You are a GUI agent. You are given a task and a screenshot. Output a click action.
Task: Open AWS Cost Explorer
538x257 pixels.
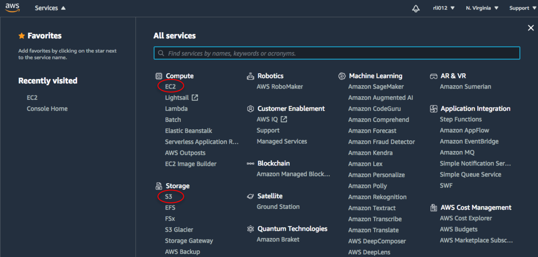(466, 218)
